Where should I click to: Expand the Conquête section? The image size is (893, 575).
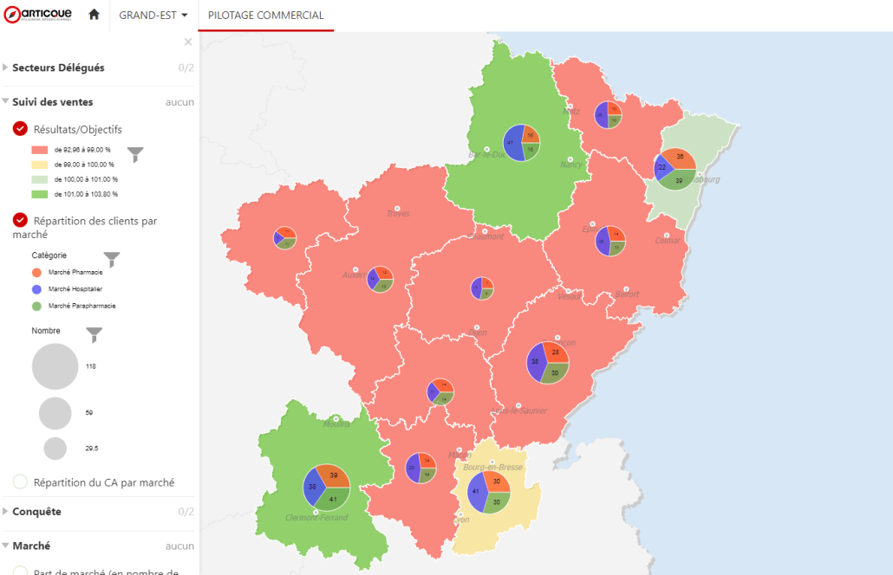(36, 512)
